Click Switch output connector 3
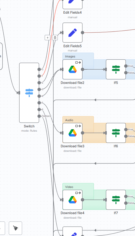The image size is (135, 236). pos(39,89)
